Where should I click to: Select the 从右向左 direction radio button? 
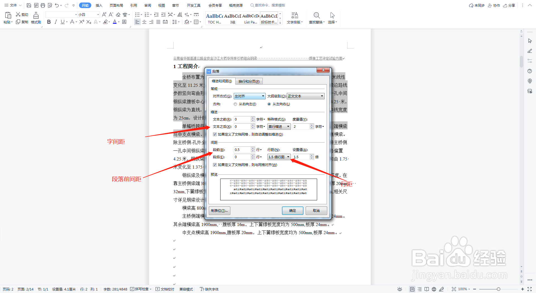pyautogui.click(x=235, y=104)
